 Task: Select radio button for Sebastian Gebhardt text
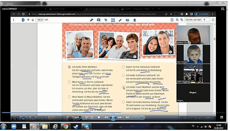123,67
